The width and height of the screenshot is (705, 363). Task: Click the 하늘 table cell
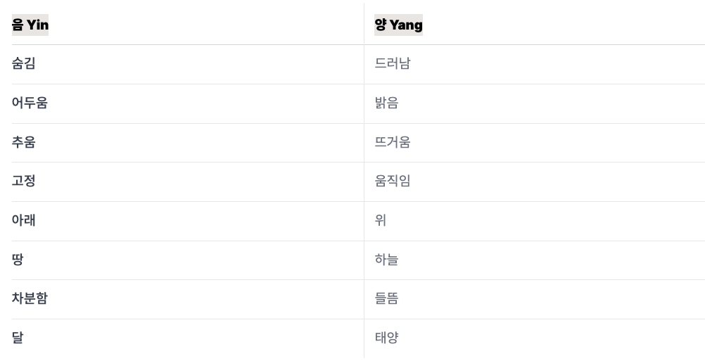coord(535,260)
